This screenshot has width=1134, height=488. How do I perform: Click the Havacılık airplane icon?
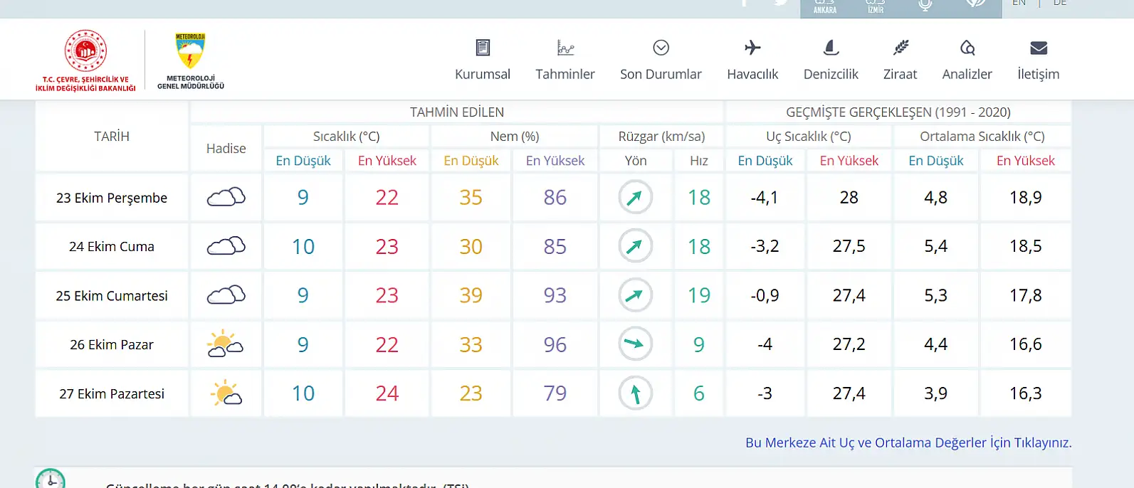click(x=752, y=48)
